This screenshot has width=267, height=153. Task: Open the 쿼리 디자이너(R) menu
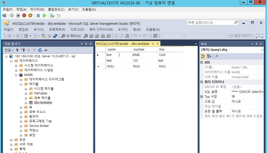coord(101,30)
